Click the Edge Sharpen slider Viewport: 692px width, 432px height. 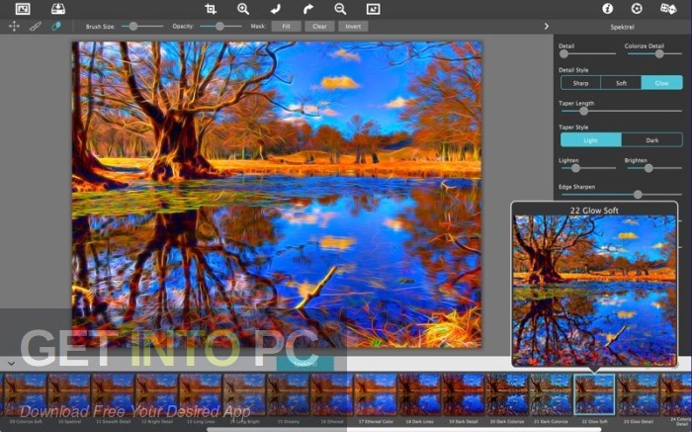(x=621, y=194)
